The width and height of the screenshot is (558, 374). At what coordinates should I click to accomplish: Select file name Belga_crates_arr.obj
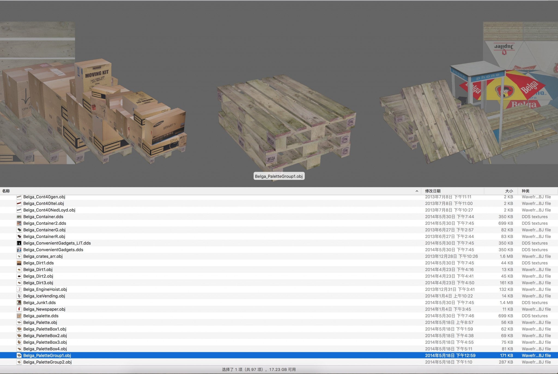(43, 256)
